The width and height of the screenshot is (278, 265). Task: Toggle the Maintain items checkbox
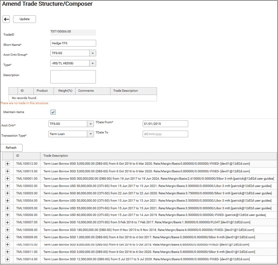coord(53,112)
